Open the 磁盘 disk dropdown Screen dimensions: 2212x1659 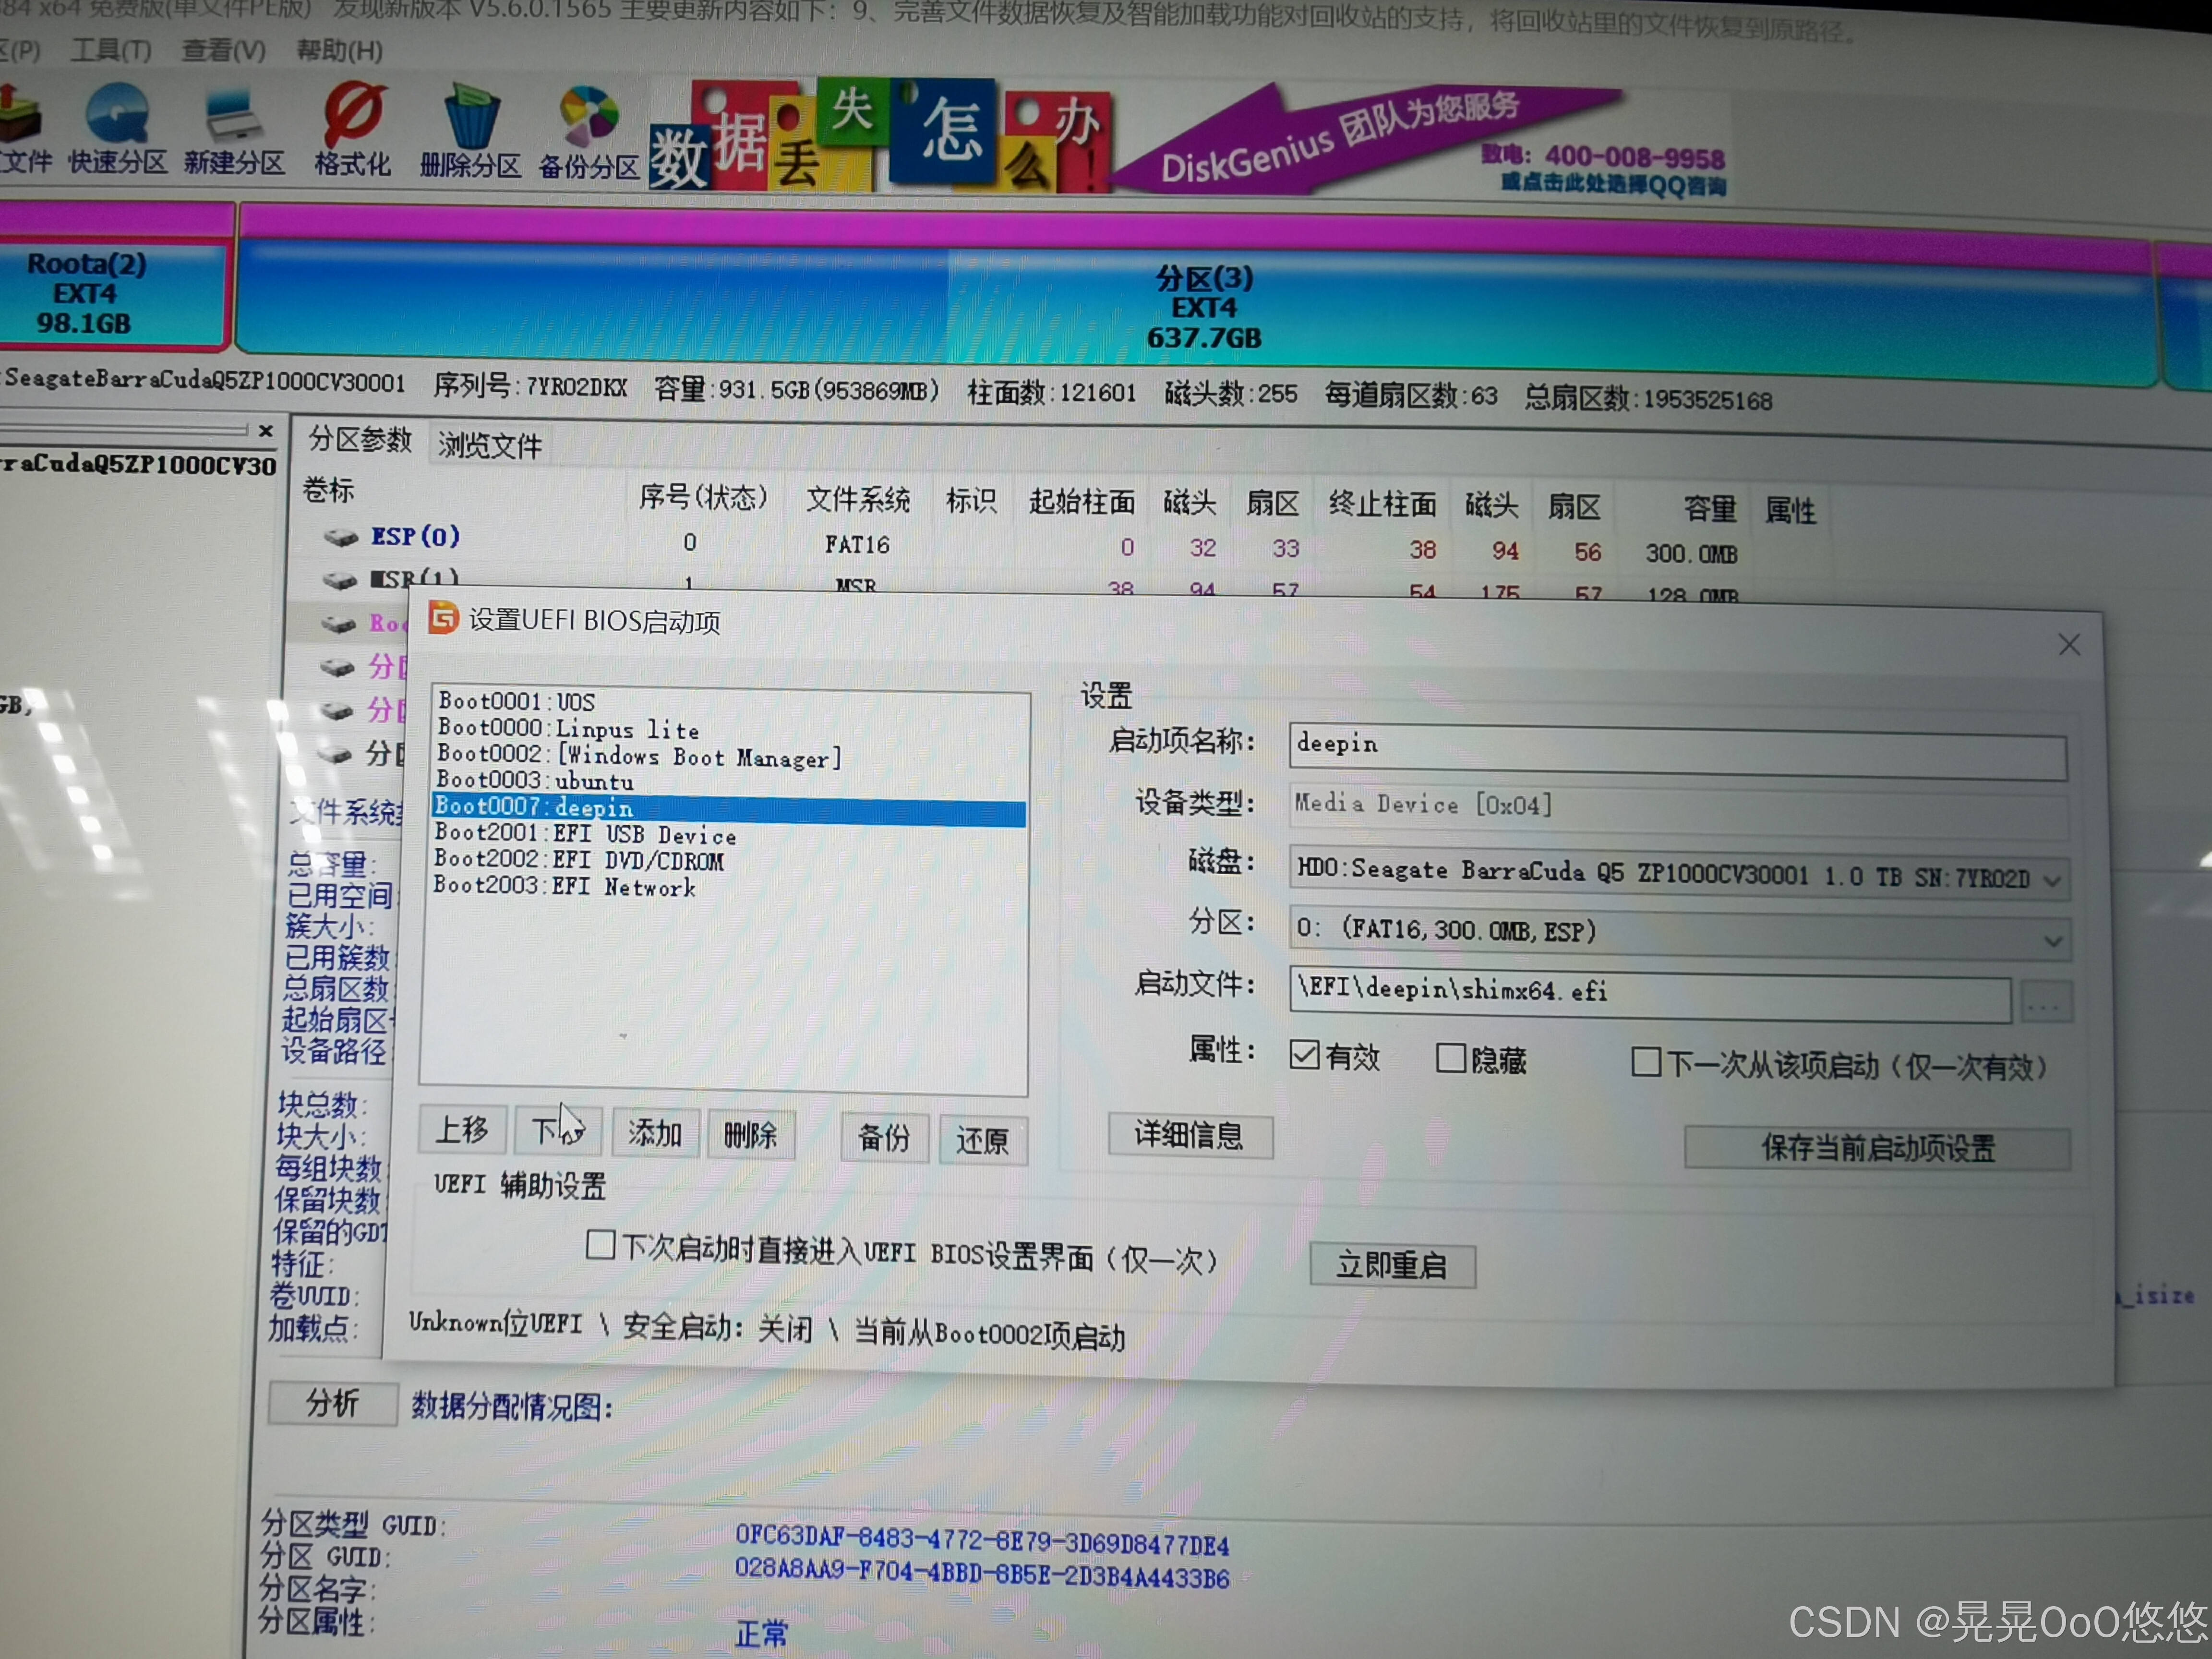[2052, 881]
